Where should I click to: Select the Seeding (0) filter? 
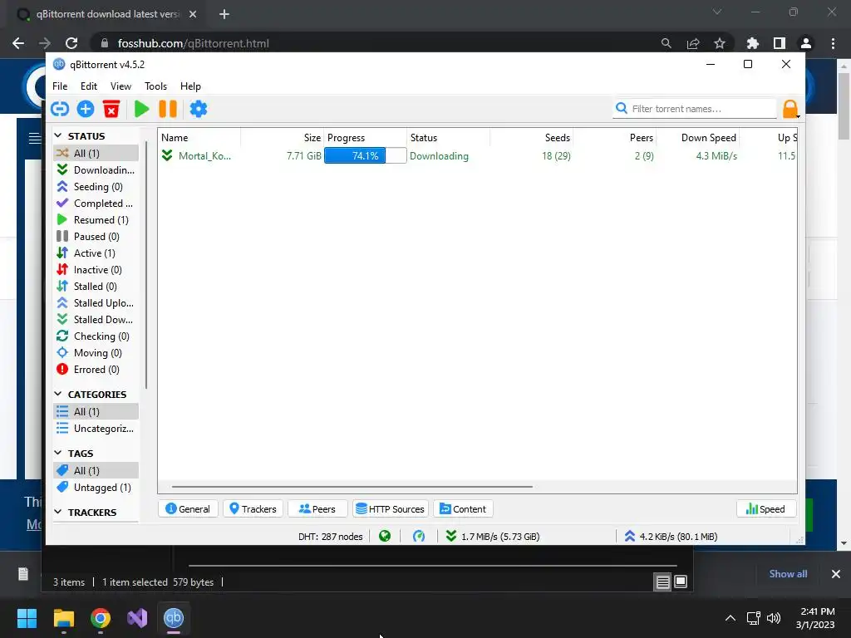coord(96,187)
